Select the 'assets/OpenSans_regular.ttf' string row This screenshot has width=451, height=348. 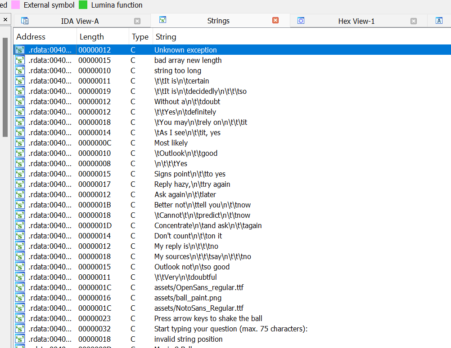pos(198,287)
